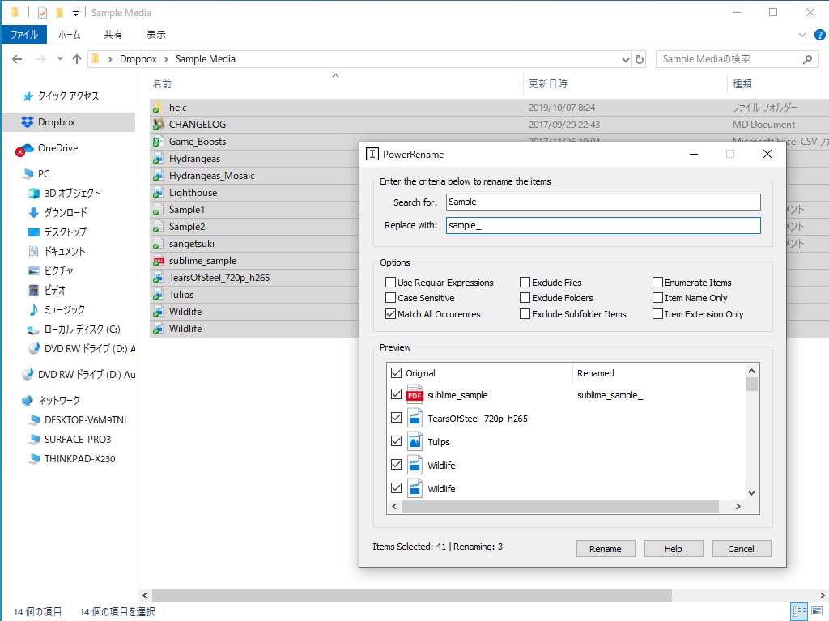Viewport: 829px width, 621px height.
Task: Open the Music note icon
Action: pyautogui.click(x=34, y=309)
